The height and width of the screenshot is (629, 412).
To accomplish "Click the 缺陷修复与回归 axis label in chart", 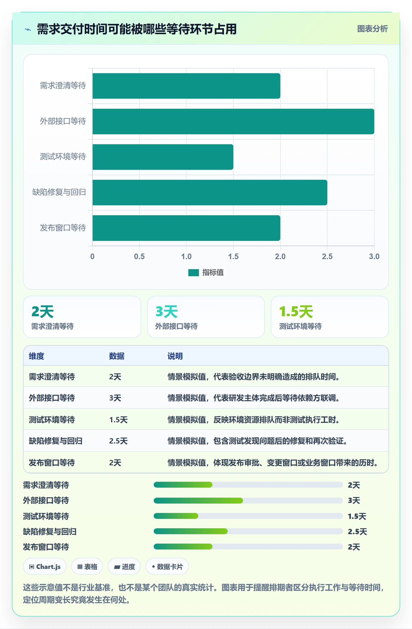I will point(59,192).
